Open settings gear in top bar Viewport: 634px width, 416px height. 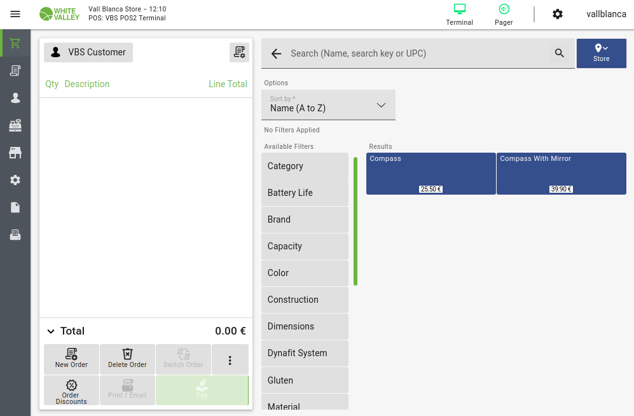558,14
